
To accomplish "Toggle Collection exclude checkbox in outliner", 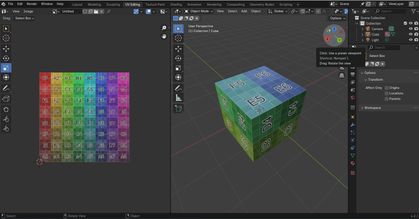I will (405, 23).
